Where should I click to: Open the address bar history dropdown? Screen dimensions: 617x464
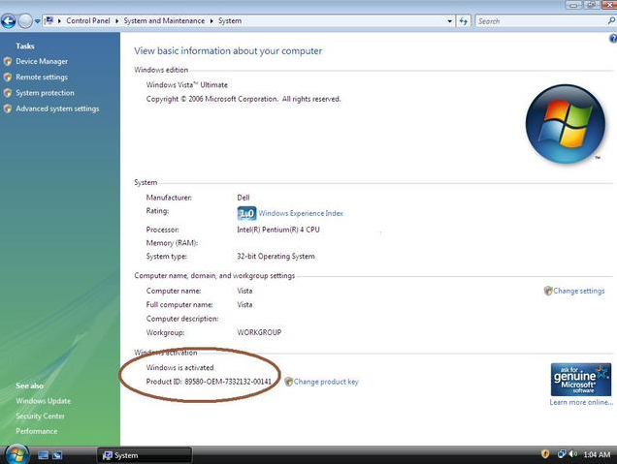coord(449,21)
